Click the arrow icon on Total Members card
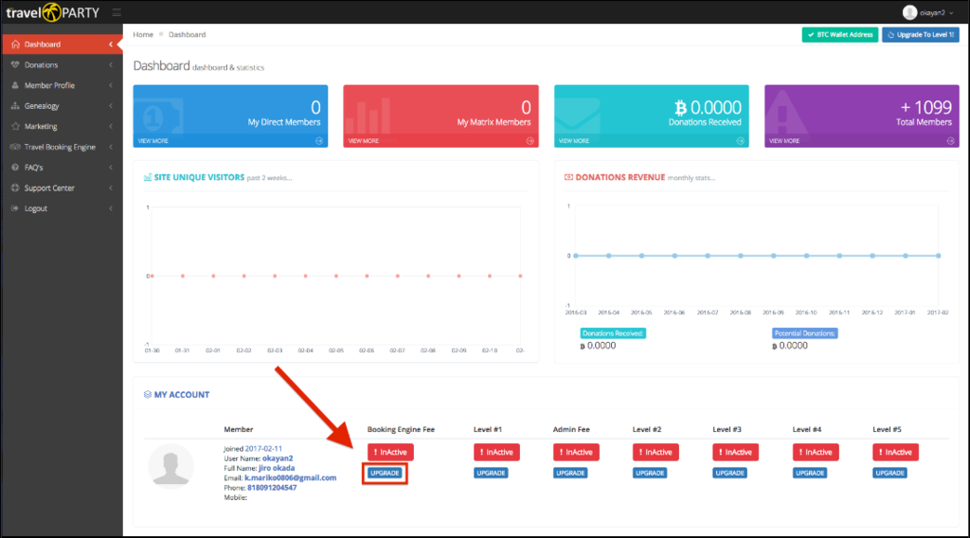The image size is (970, 538). click(x=951, y=141)
